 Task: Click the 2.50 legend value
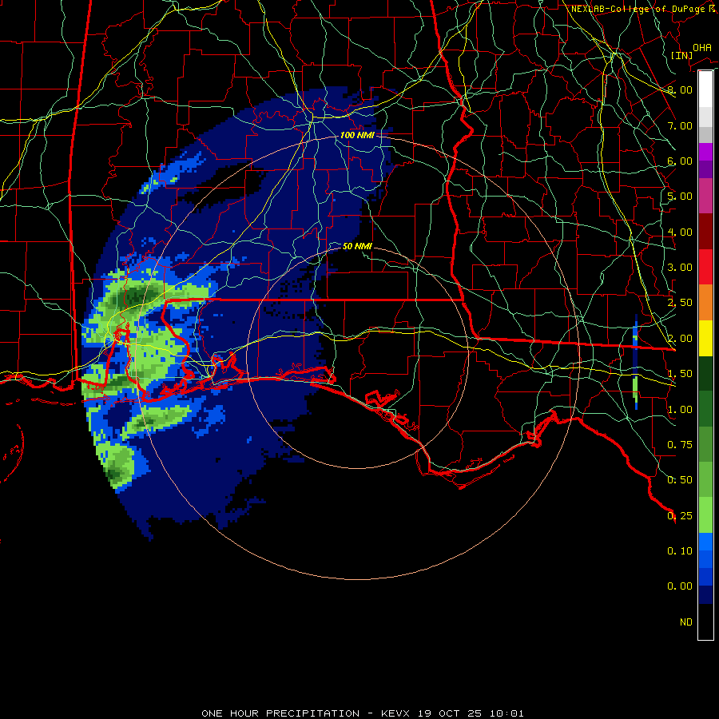coord(680,303)
